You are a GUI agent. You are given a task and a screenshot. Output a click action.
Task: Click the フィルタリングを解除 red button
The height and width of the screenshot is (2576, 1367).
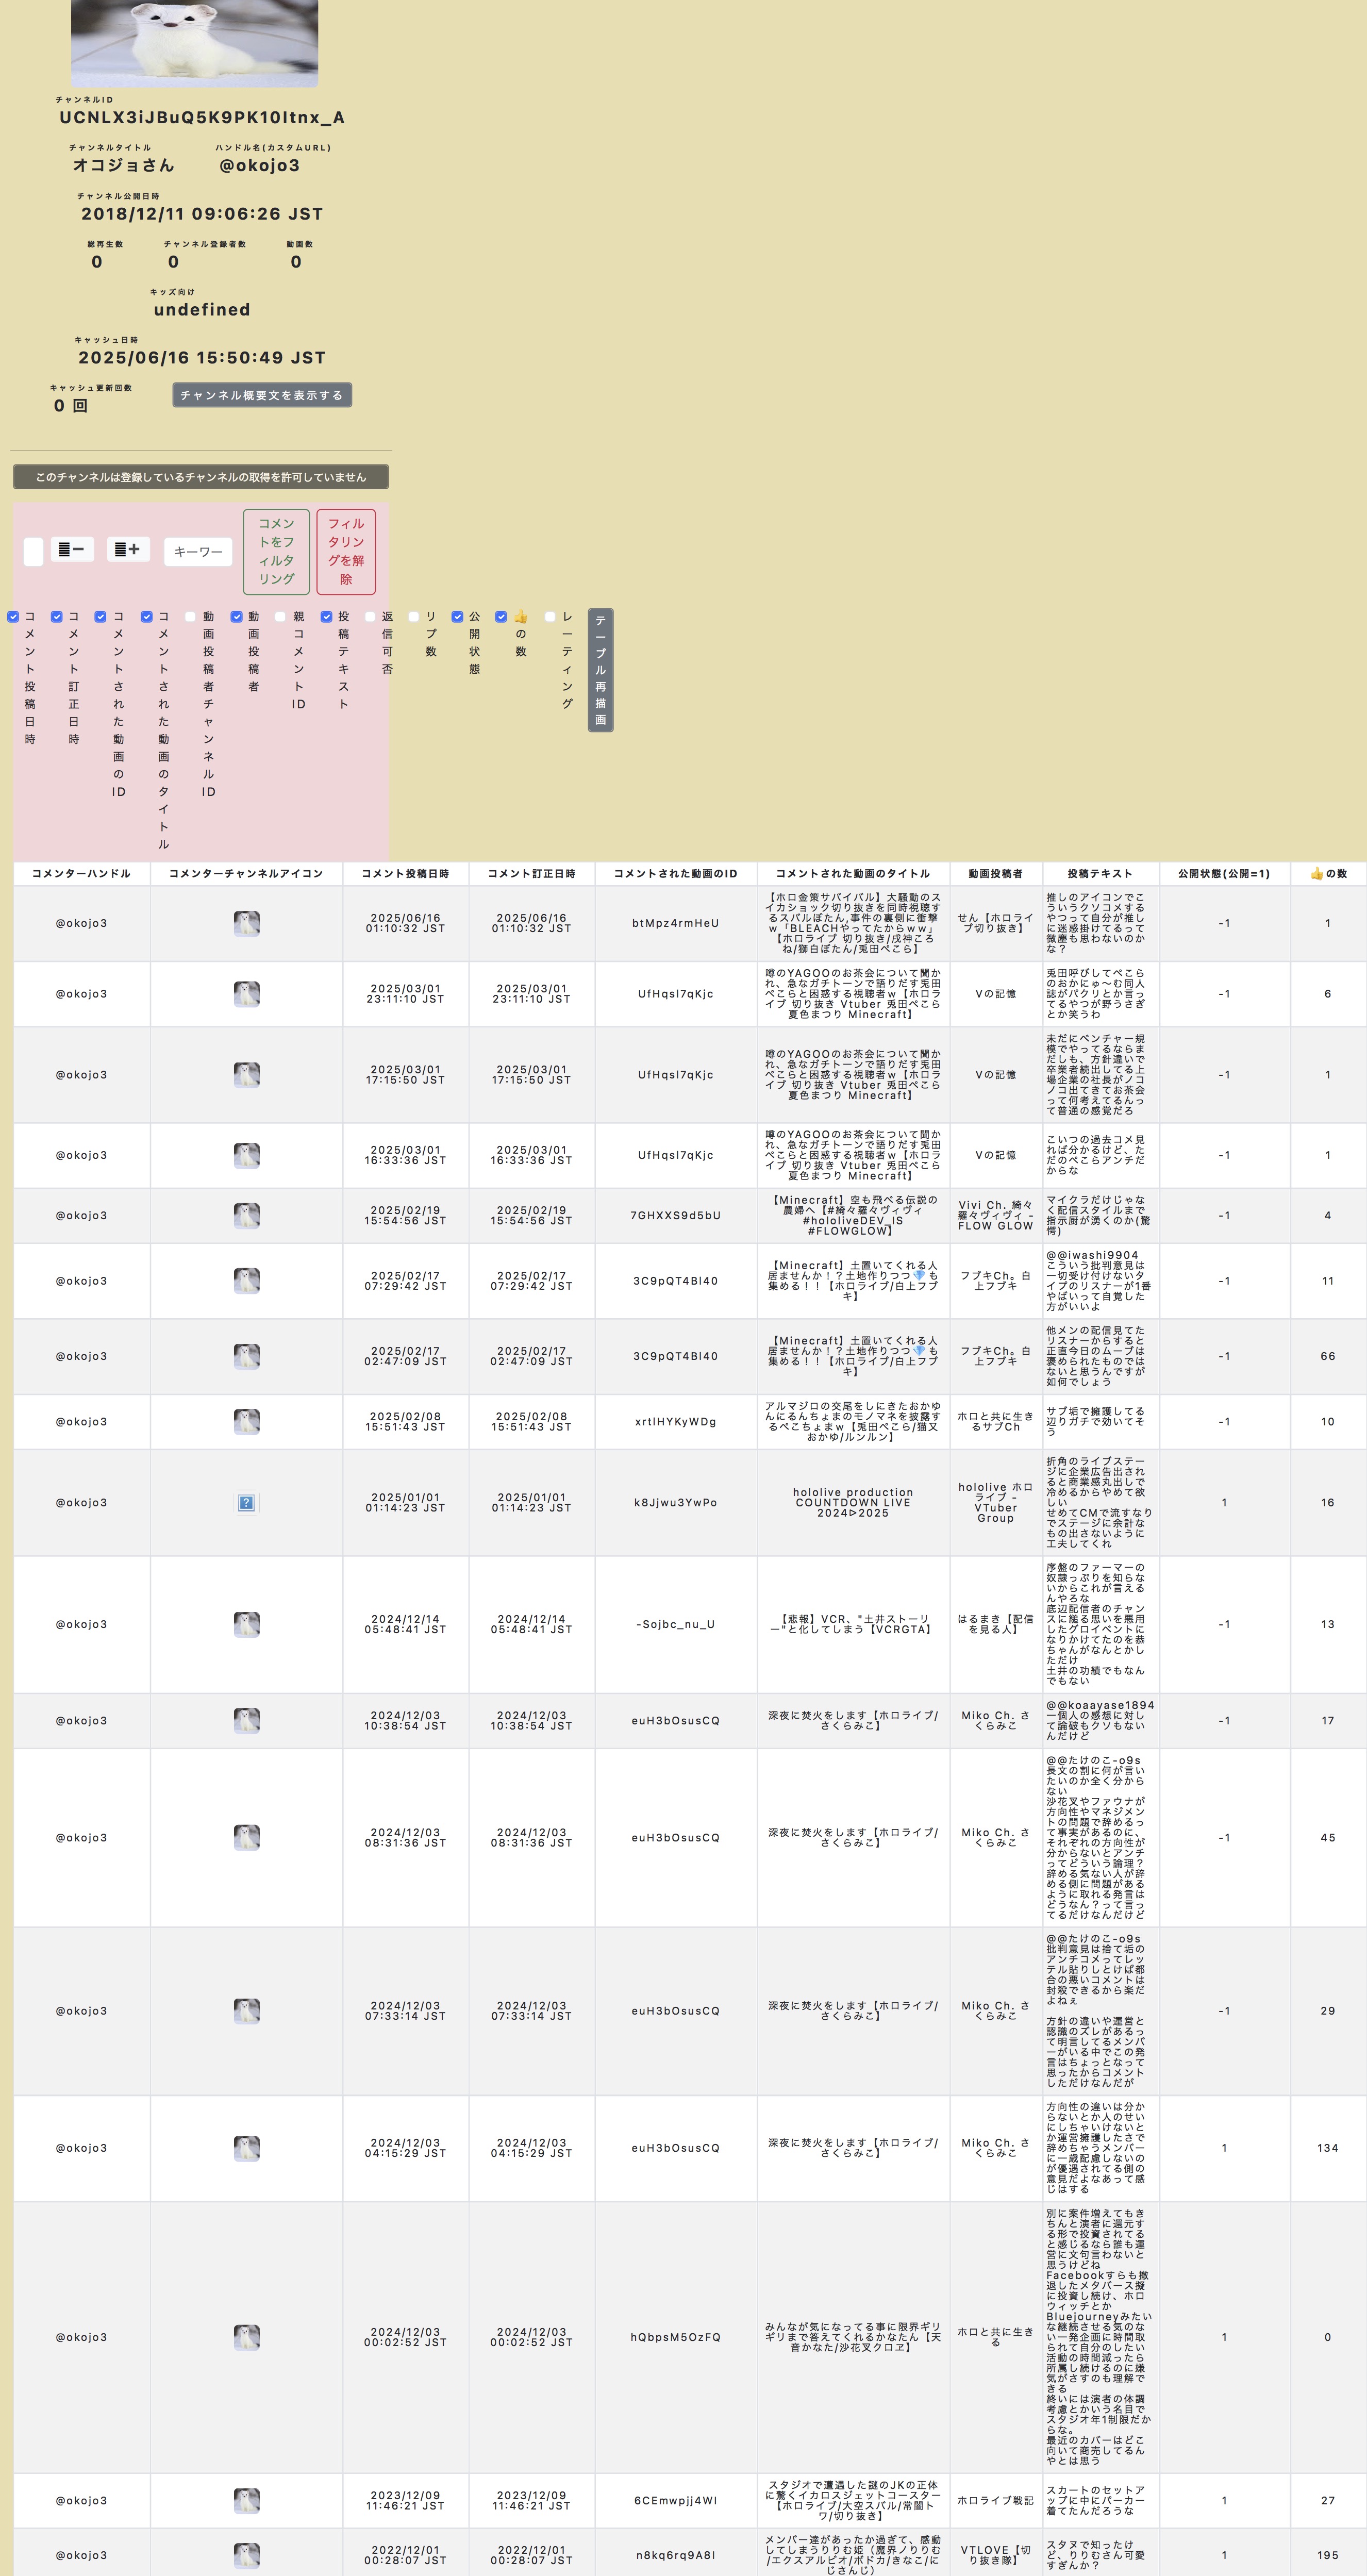(346, 551)
